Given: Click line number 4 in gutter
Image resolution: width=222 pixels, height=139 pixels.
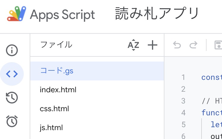Looking at the screenshot, I should point(183,113).
